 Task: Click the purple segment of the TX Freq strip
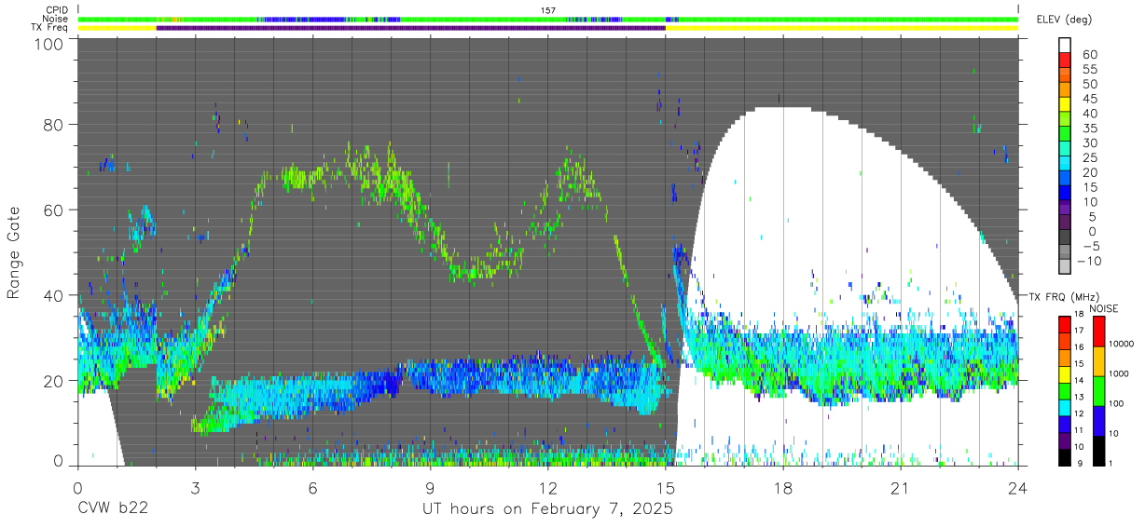pyautogui.click(x=410, y=28)
